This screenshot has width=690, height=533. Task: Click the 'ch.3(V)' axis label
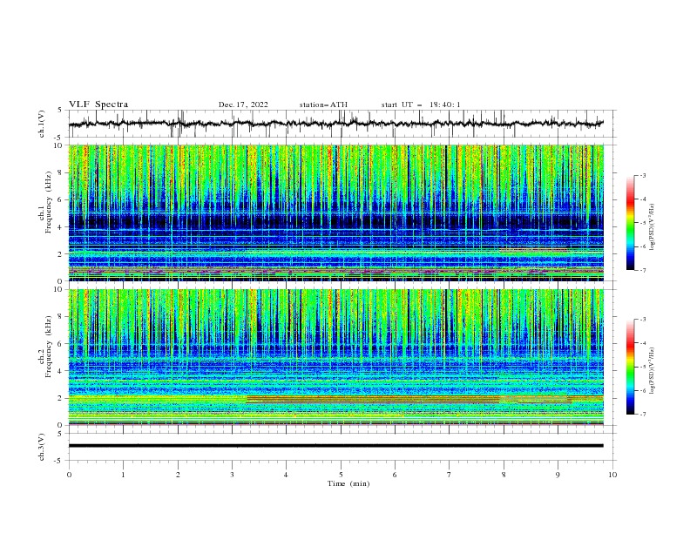pos(42,447)
